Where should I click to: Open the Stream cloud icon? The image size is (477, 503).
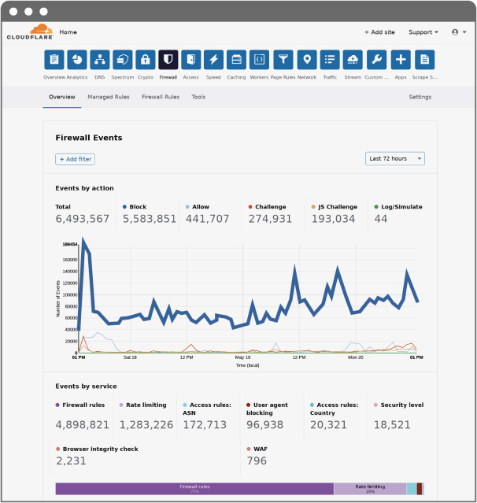pos(353,60)
